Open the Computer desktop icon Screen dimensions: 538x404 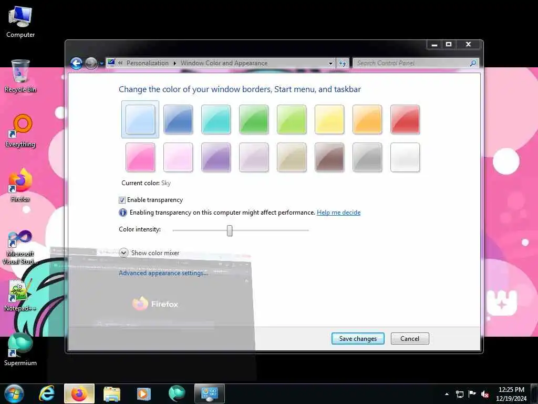20,22
